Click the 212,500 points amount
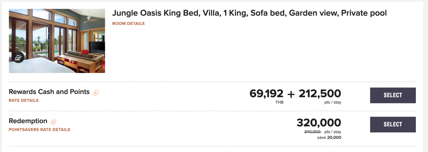The image size is (428, 152). [x=320, y=94]
